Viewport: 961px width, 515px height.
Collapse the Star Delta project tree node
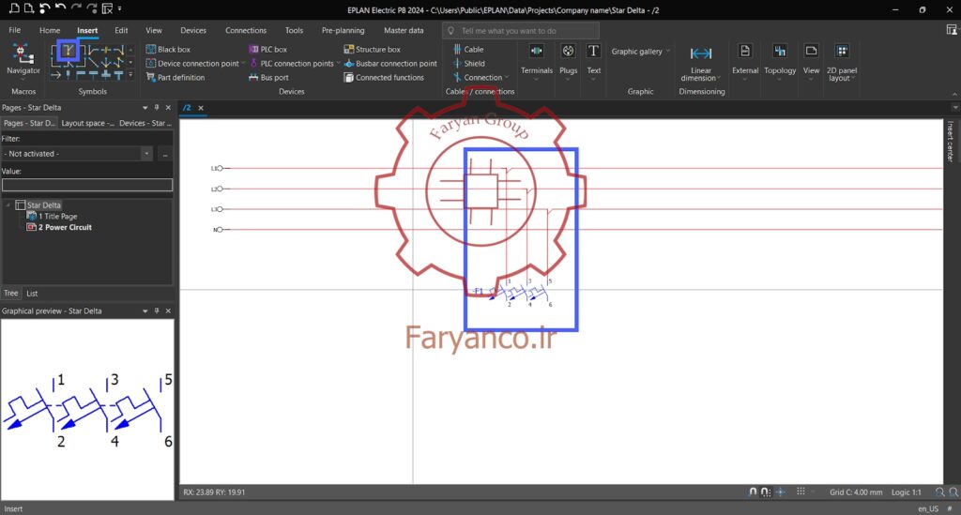coord(8,205)
